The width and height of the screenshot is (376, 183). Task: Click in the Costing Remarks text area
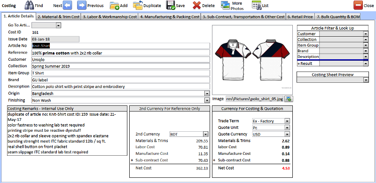67,134
